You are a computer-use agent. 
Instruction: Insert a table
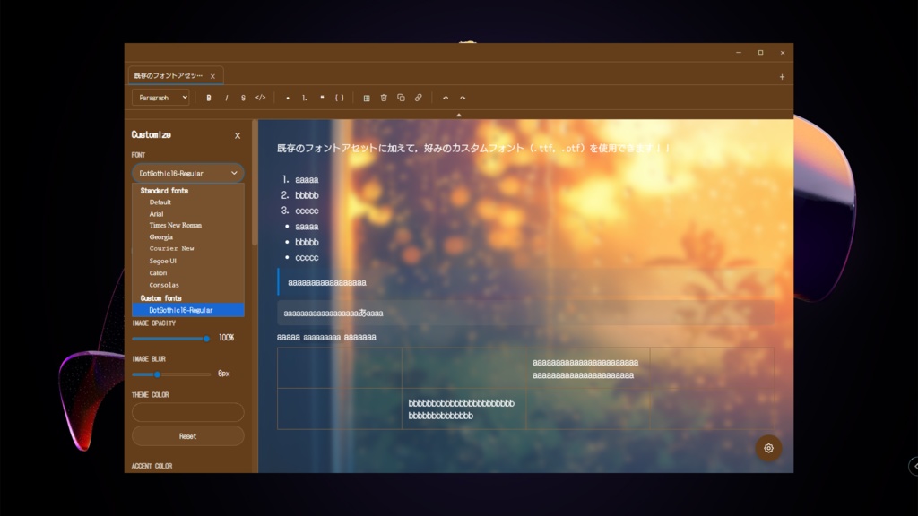367,98
